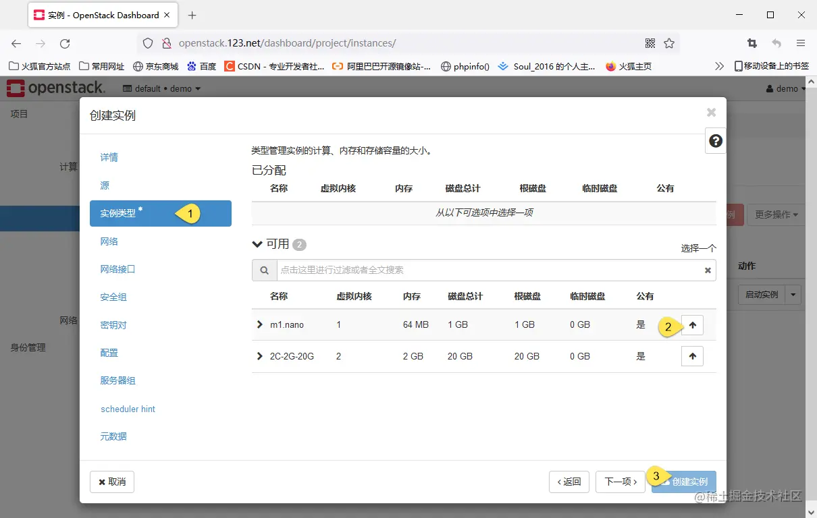Open the Firefox hamburger menu
This screenshot has width=817, height=518.
801,43
